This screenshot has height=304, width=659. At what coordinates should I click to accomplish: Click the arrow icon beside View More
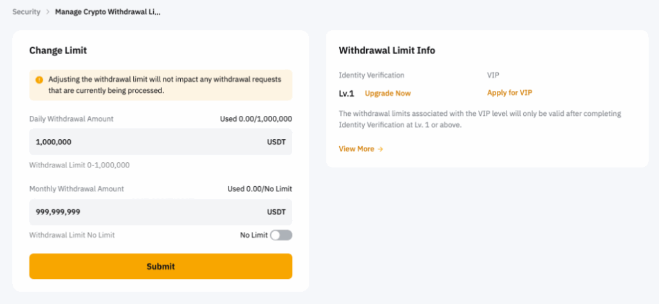[380, 149]
